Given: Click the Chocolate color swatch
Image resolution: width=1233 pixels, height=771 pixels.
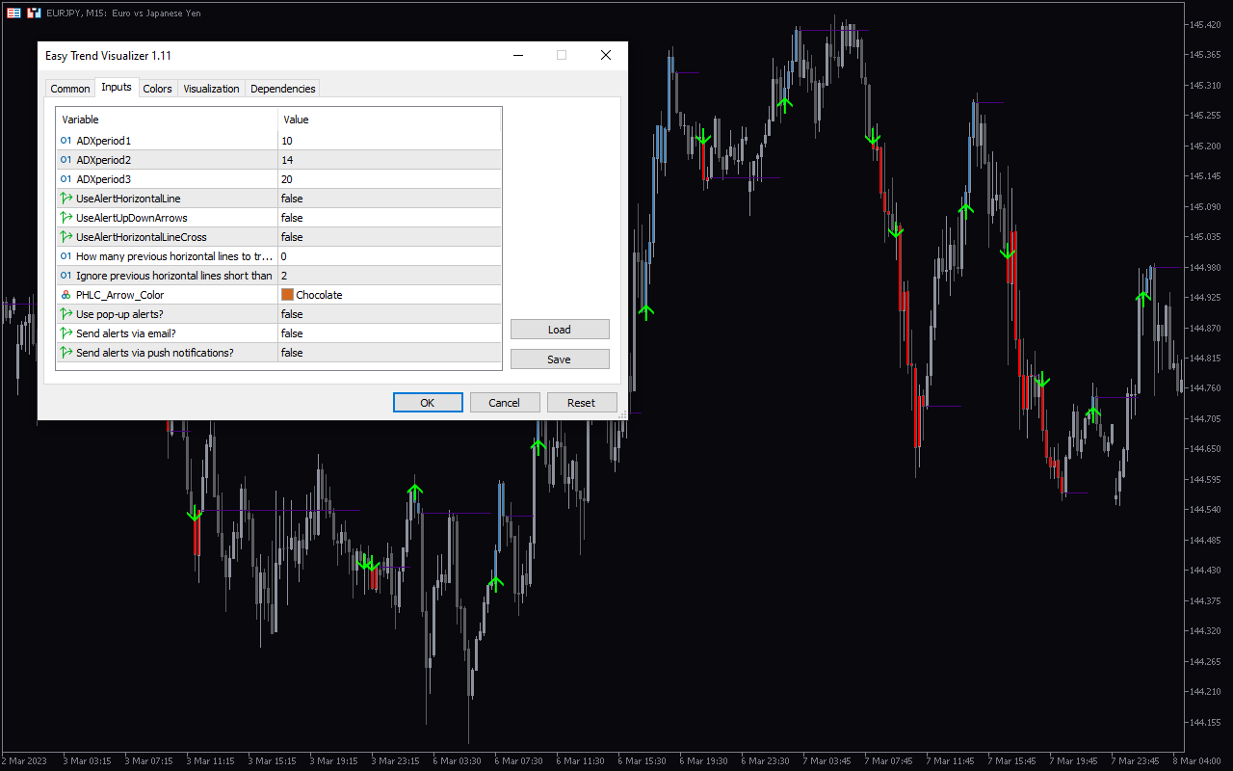Looking at the screenshot, I should (287, 295).
